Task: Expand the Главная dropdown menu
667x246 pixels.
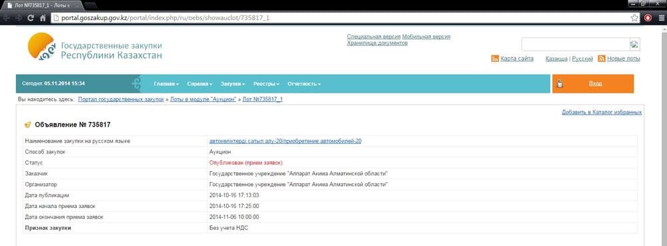Action: coord(166,84)
